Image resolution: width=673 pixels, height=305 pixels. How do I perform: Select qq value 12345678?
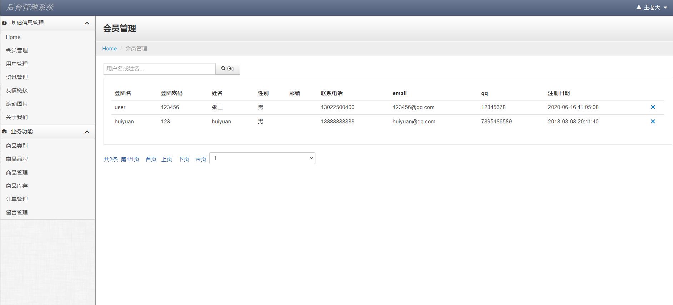coord(493,107)
